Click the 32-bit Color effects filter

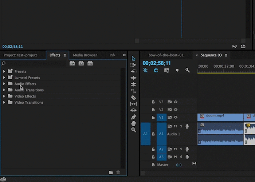point(81,63)
